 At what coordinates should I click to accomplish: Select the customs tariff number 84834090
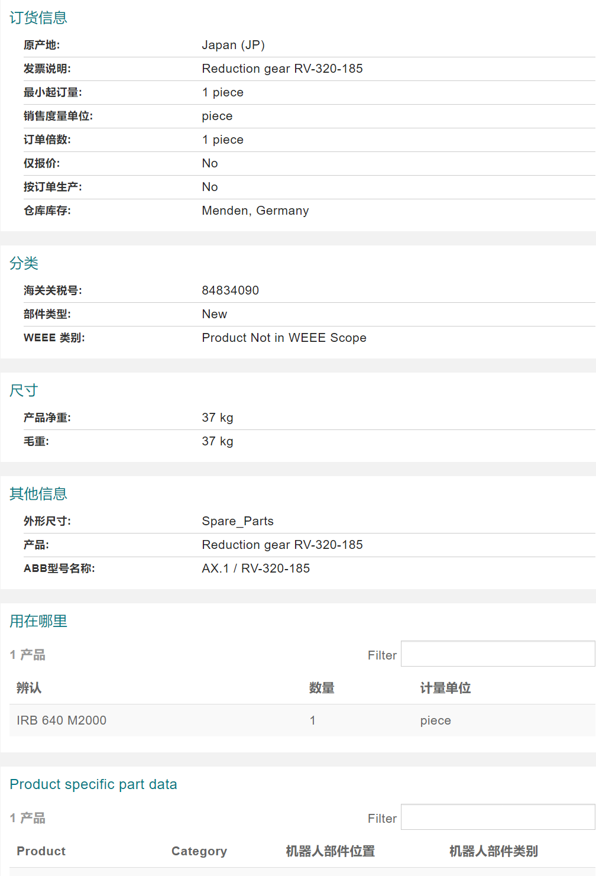click(x=231, y=290)
